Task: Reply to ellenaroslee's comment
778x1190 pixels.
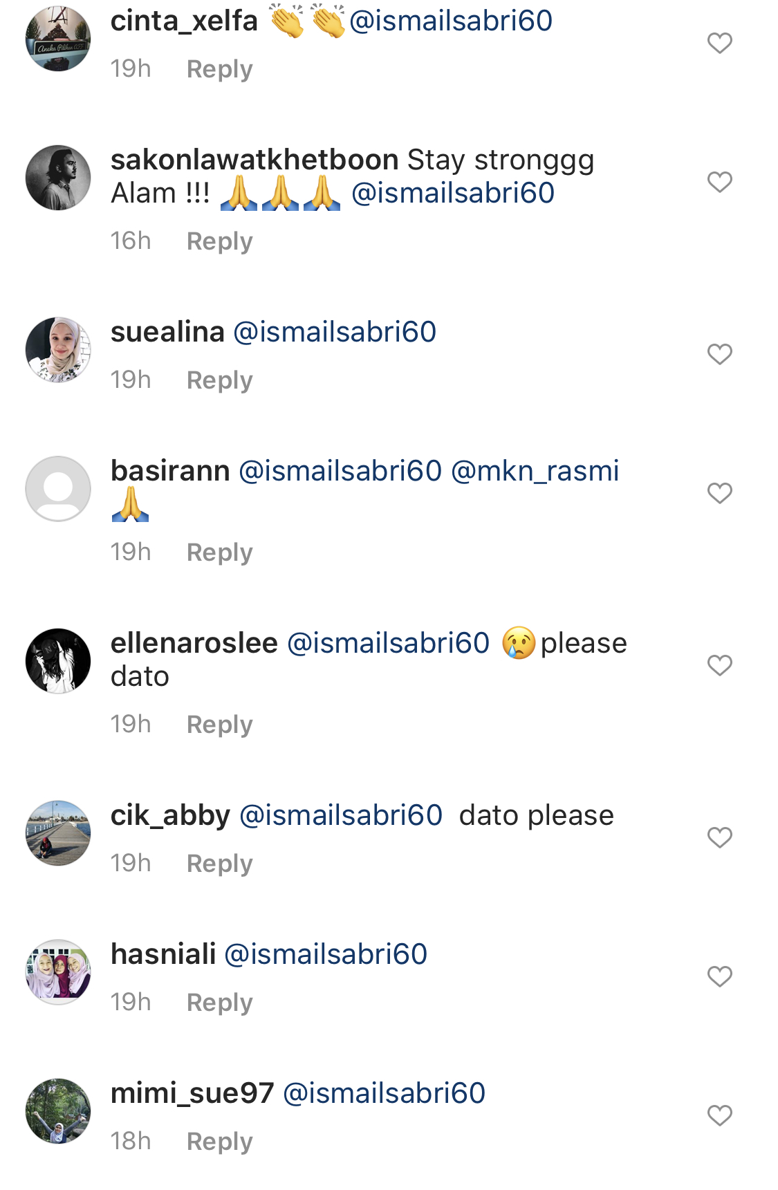Action: (219, 725)
